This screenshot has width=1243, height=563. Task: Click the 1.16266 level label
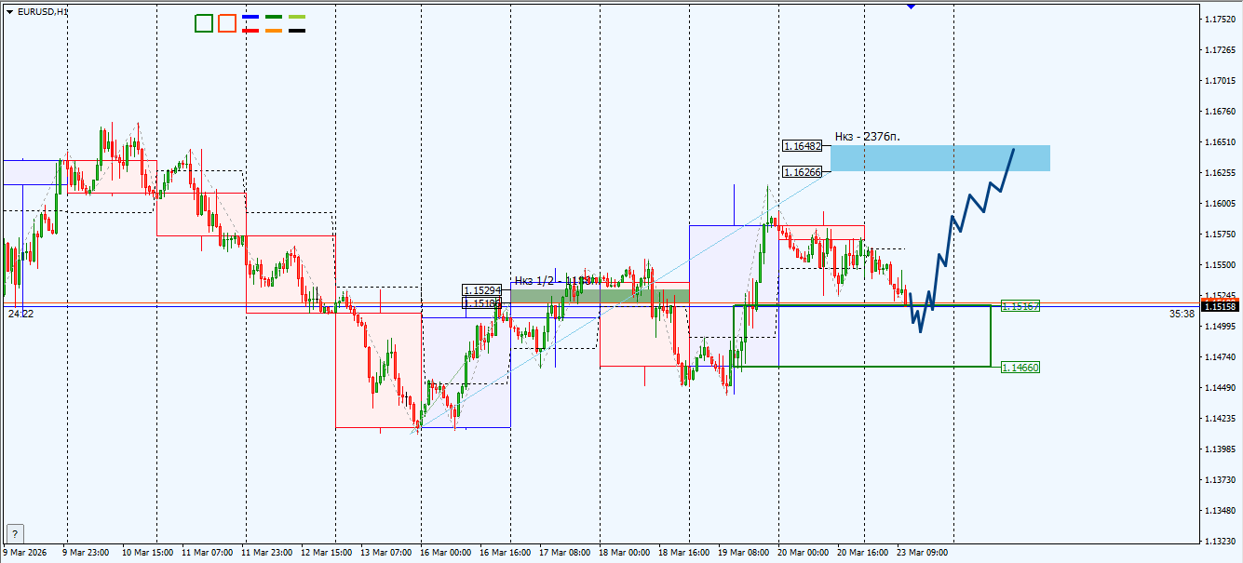(x=802, y=172)
